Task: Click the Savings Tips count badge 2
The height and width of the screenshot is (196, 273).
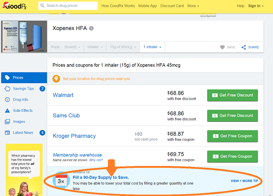Action: click(x=42, y=89)
